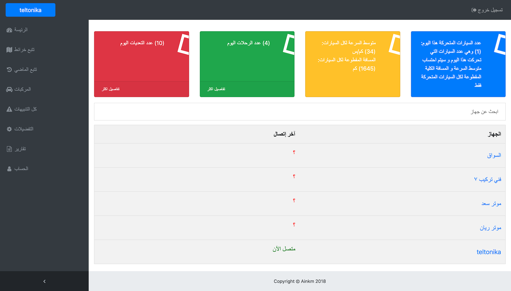Image resolution: width=511 pixels, height=291 pixels.
Task: Click the Copyright © Ainkm 2018 footer text
Action: click(300, 281)
